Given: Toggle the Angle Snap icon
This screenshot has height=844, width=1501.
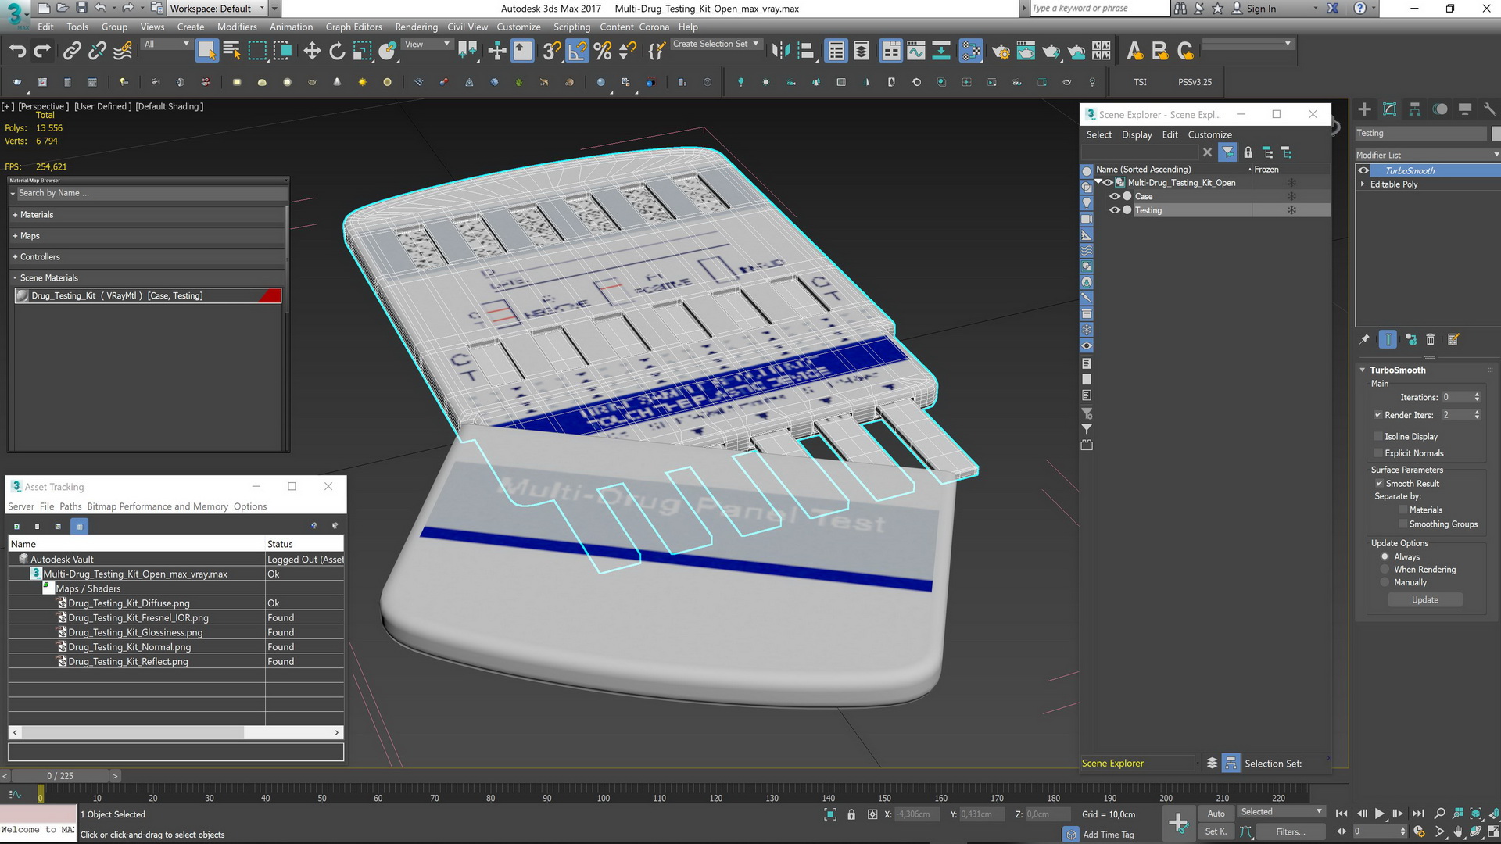Looking at the screenshot, I should click(577, 52).
